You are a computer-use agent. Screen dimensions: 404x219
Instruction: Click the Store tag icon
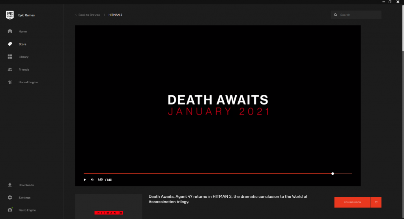tap(10, 44)
